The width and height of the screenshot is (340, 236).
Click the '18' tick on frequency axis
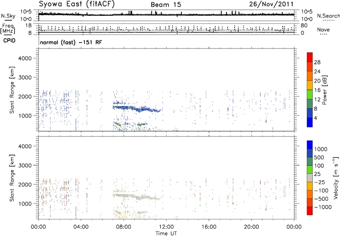(28, 26)
